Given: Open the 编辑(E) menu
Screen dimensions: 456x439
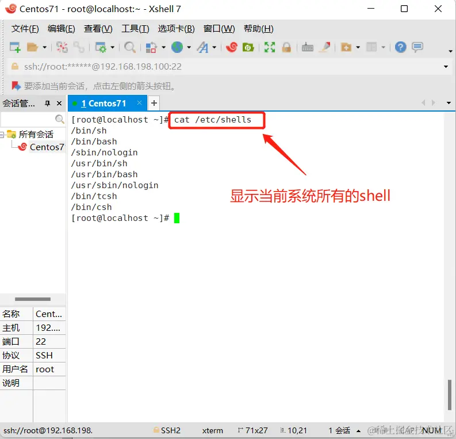Looking at the screenshot, I should (x=62, y=29).
